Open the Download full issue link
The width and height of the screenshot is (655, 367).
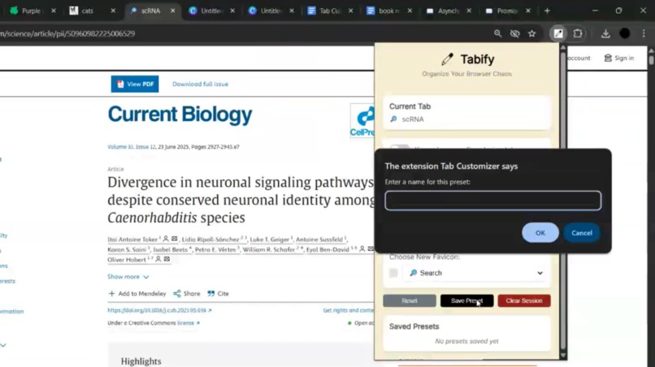click(x=200, y=84)
